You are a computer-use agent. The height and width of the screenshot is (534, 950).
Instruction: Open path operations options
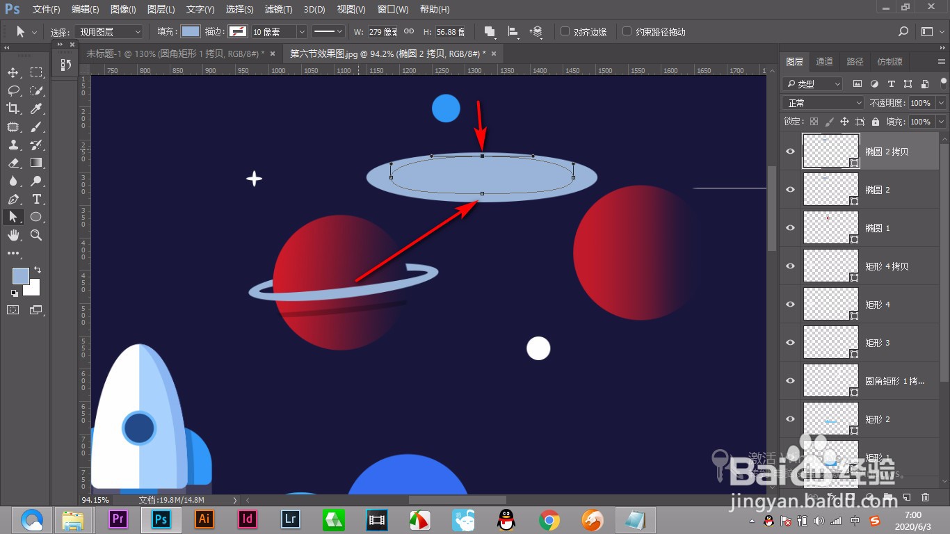click(x=490, y=31)
